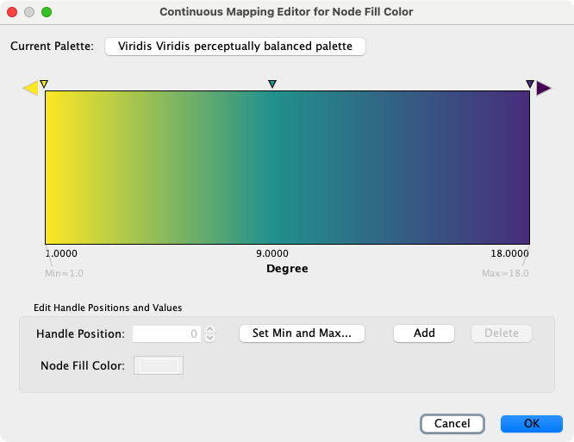Confirm the mapping with OK
The image size is (574, 442).
click(532, 424)
